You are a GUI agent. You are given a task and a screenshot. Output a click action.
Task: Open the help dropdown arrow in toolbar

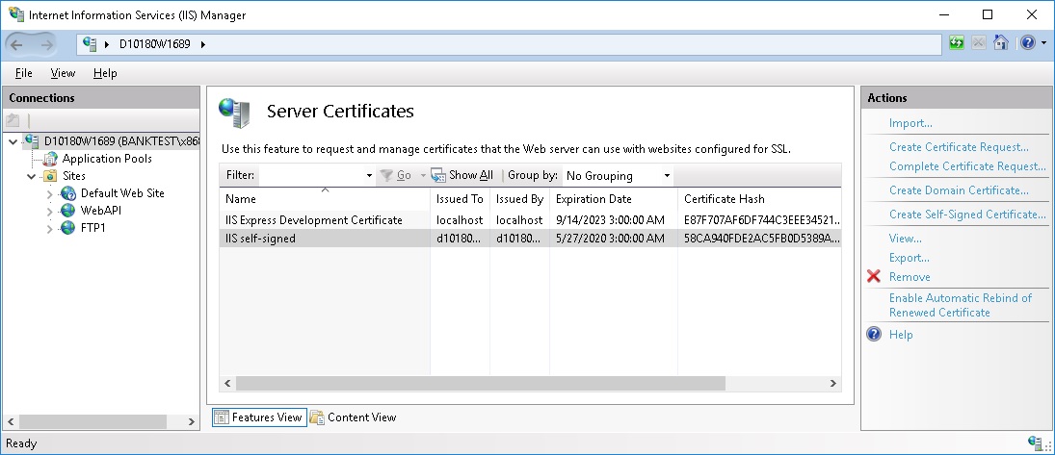(1043, 43)
